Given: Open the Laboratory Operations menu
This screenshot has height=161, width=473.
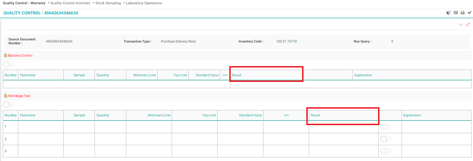Looking at the screenshot, I should pos(144,3).
